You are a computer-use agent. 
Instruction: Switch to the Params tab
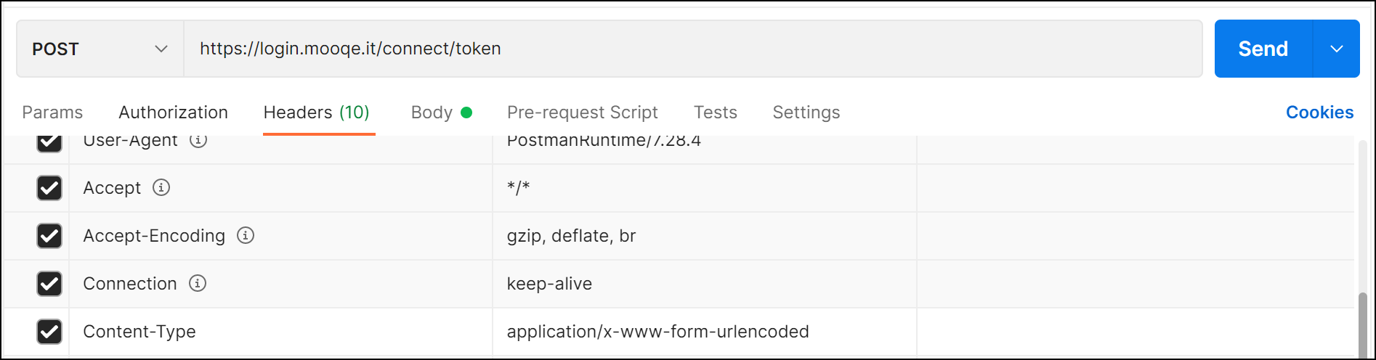tap(52, 112)
